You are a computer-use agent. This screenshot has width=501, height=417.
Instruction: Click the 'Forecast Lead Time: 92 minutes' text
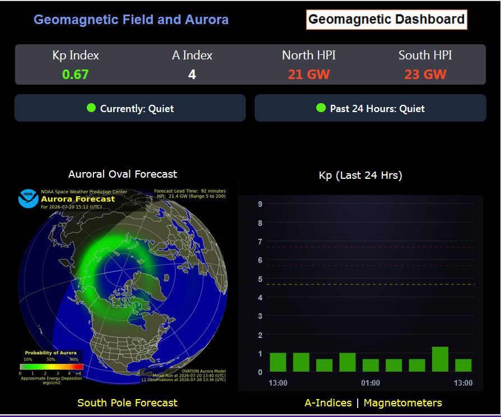[x=190, y=191]
